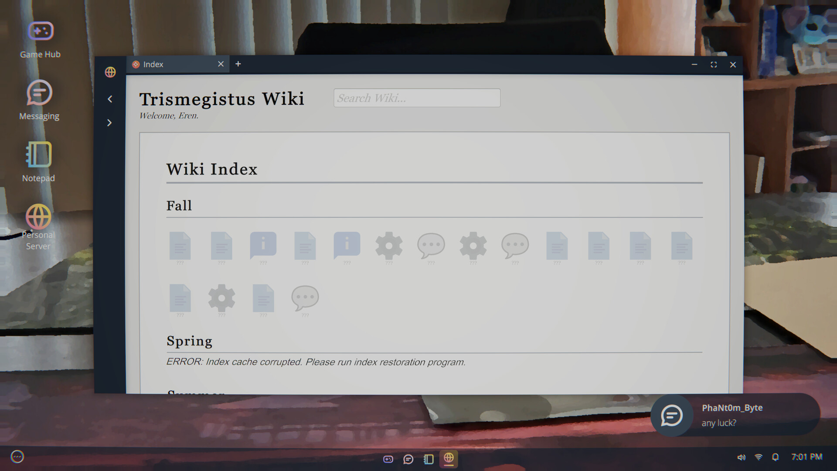The height and width of the screenshot is (471, 837).
Task: Close the Index tab
Action: tap(221, 64)
